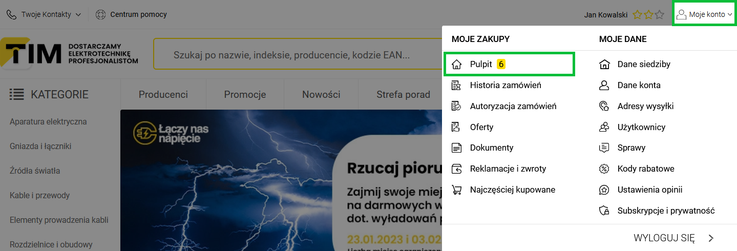Click the Dane konta person icon

pos(604,85)
